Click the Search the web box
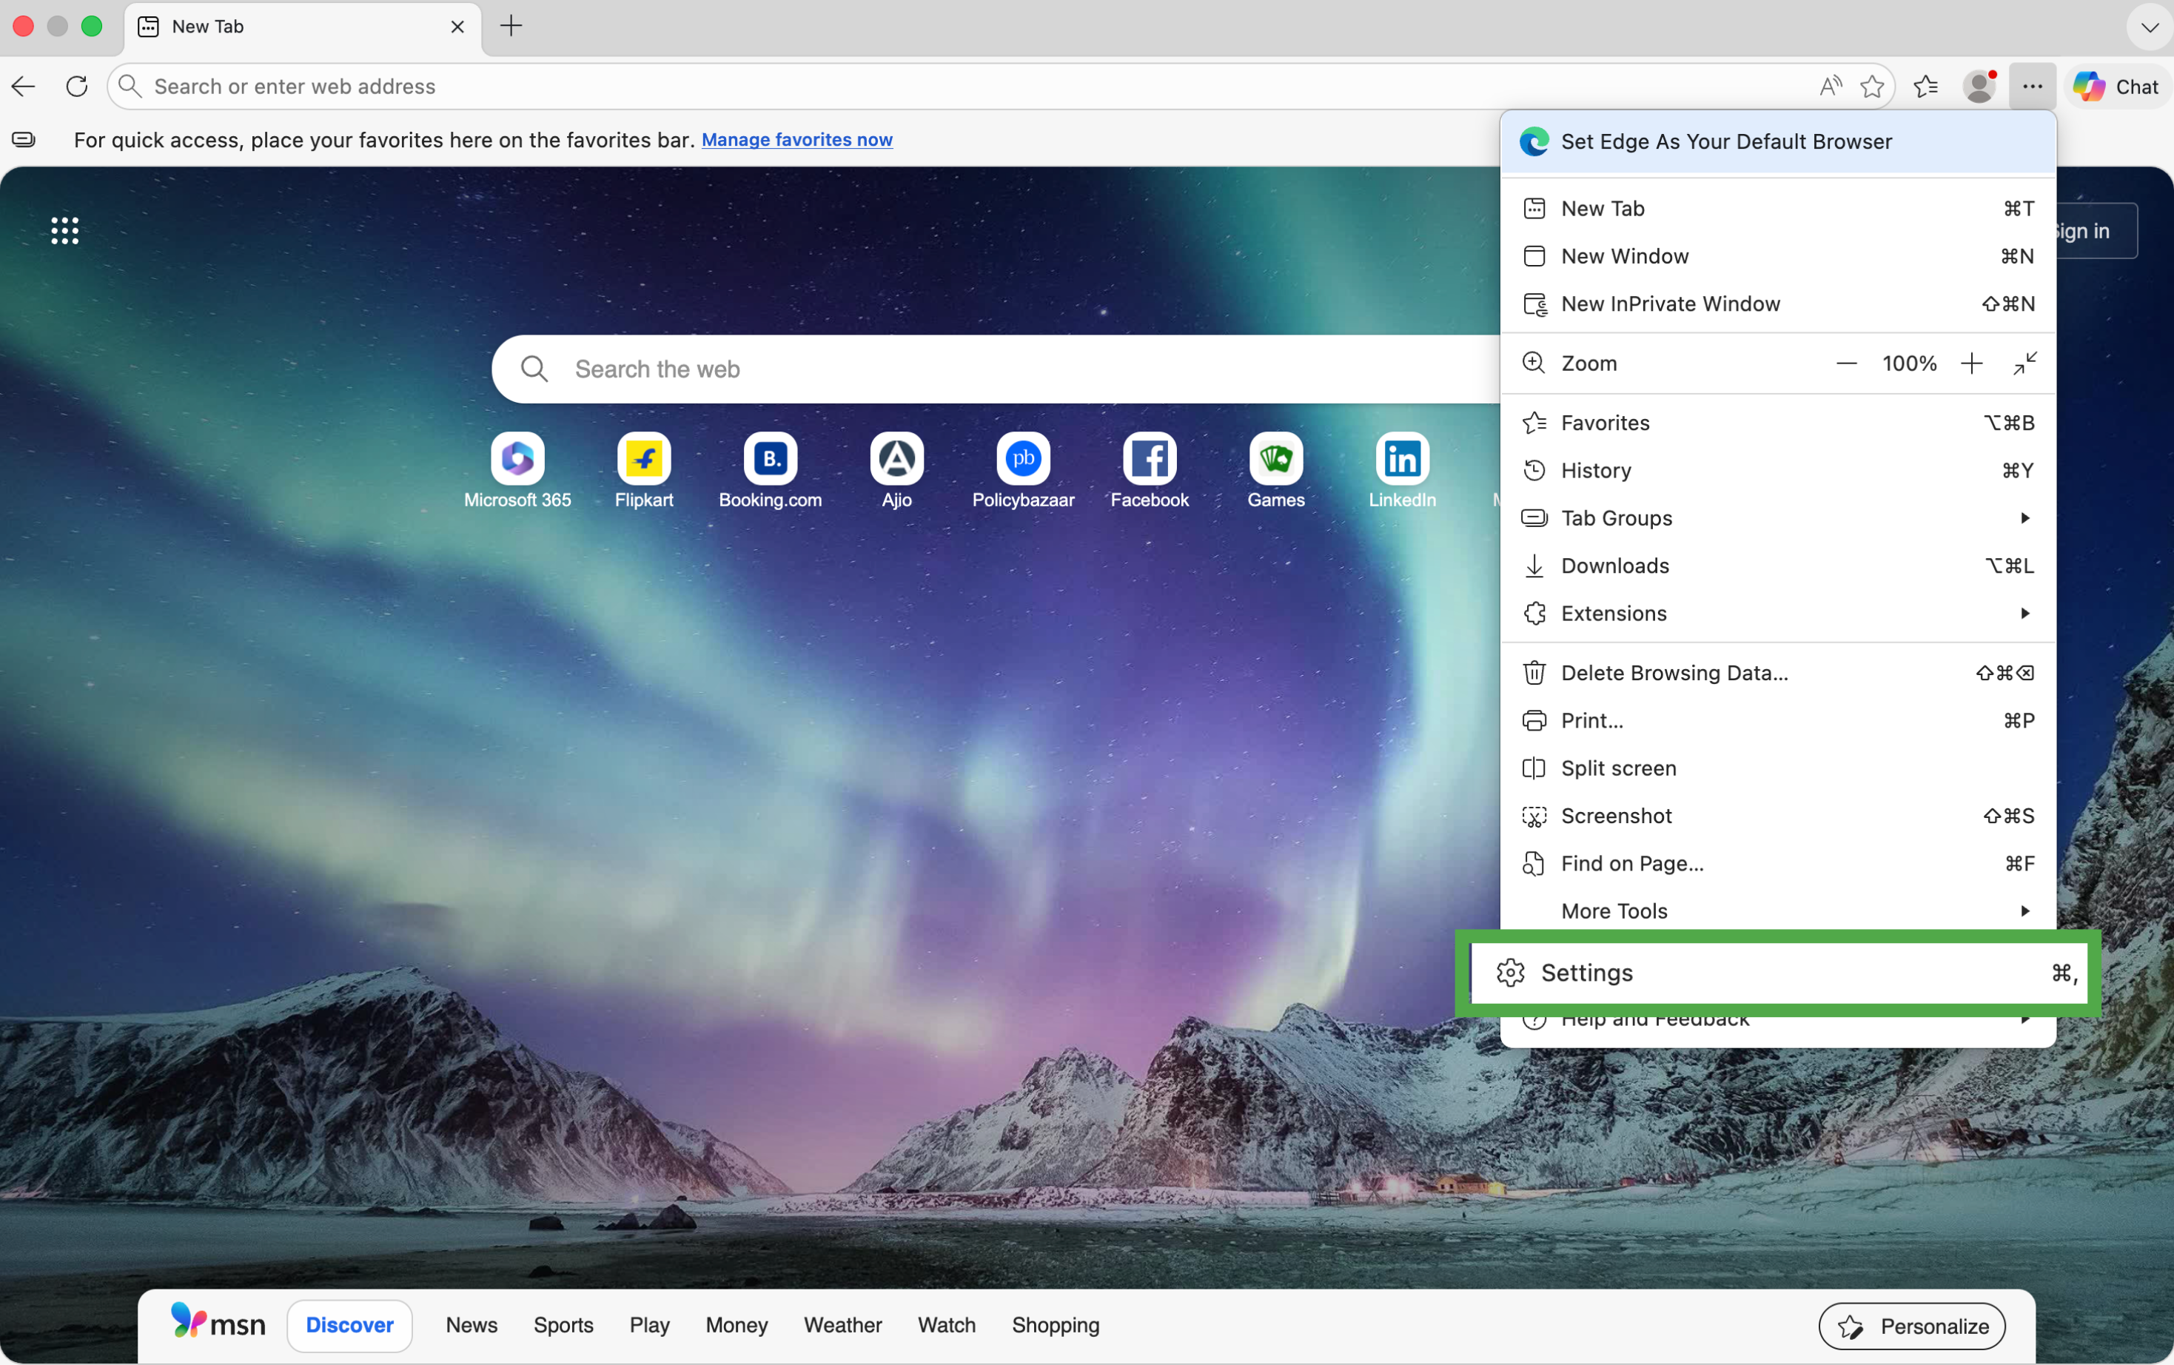2174x1365 pixels. (x=996, y=369)
